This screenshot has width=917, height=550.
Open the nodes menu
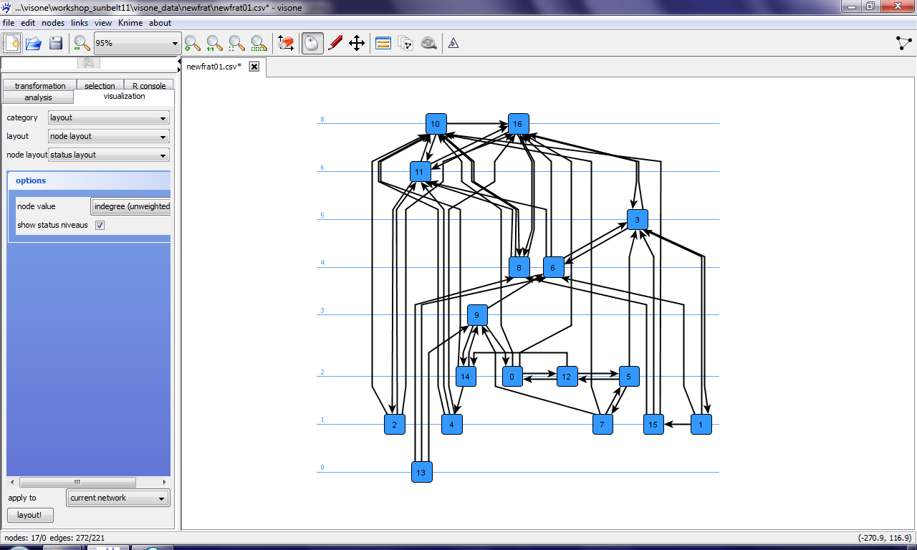coord(53,23)
